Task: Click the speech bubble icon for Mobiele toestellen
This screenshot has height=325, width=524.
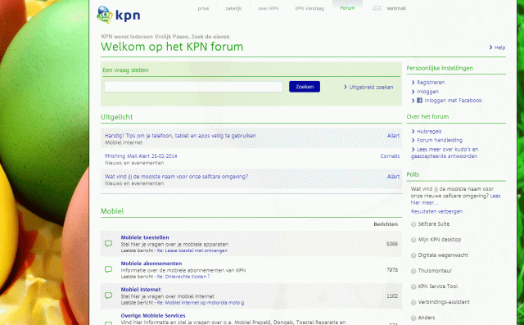Action: click(108, 243)
